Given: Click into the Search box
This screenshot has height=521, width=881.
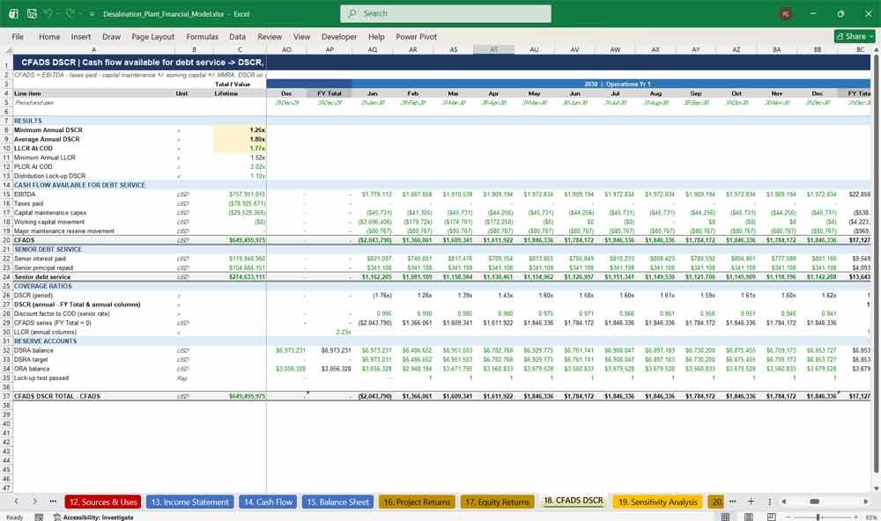Looking at the screenshot, I should [x=446, y=13].
